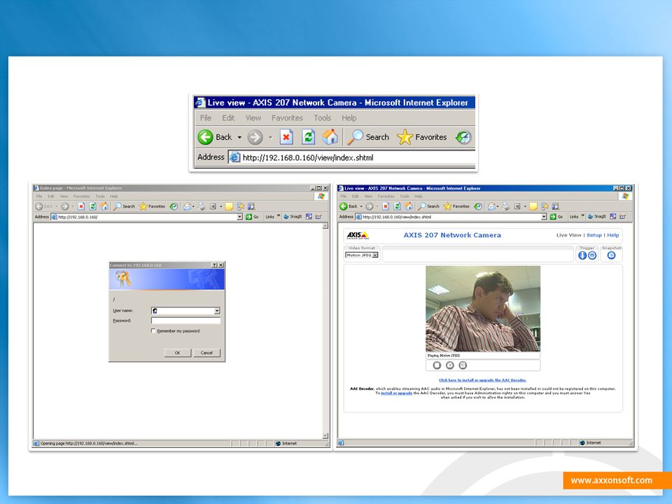Click Live View link on AXIS page
672x504 pixels.
568,235
